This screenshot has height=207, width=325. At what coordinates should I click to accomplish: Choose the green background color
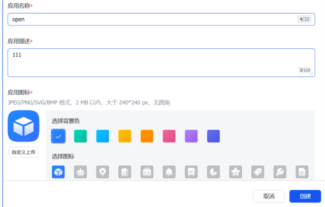point(80,136)
